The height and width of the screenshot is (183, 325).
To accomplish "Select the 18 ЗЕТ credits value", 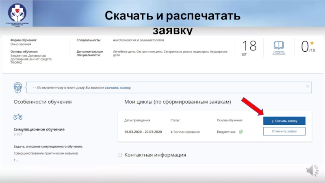I will click(249, 48).
